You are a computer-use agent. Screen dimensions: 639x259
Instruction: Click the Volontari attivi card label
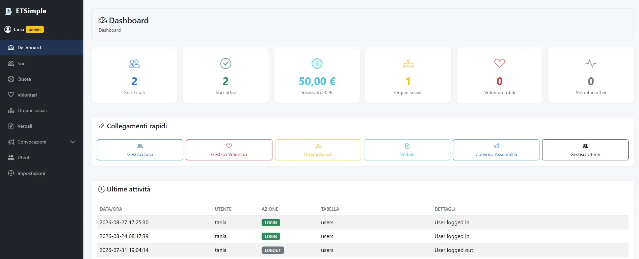[591, 93]
